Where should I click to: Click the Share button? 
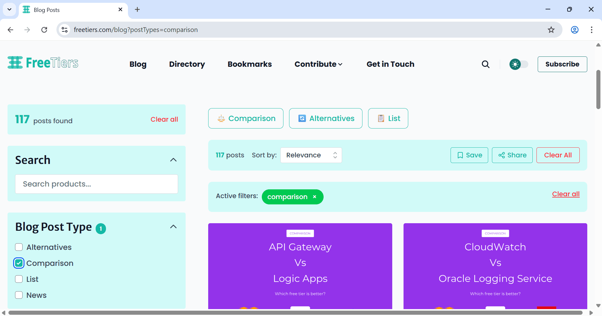tap(512, 155)
